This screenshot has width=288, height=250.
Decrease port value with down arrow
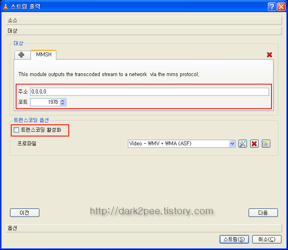[x=63, y=104]
